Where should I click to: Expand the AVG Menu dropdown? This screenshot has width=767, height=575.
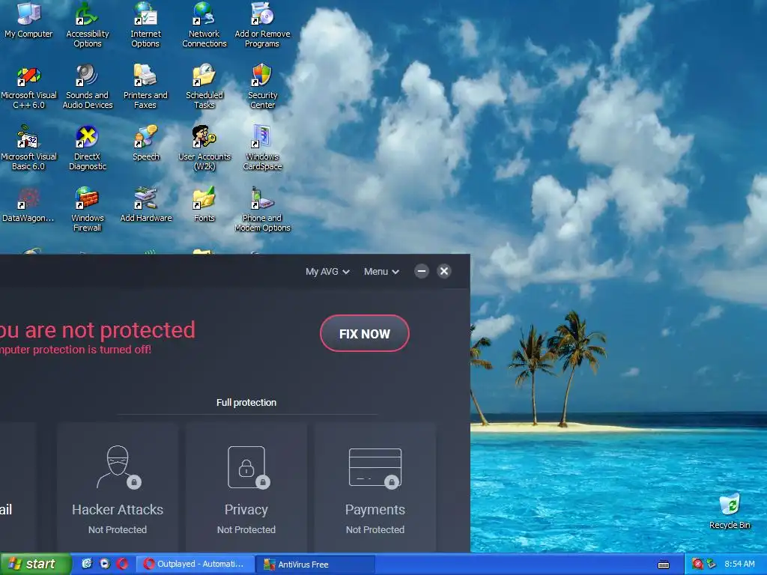pos(381,271)
